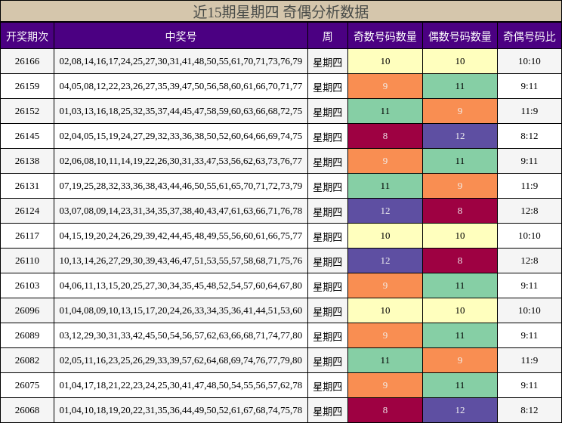The image size is (562, 423).
Task: Click winning numbers starting 03,12,29,30,31
Action: 181,335
